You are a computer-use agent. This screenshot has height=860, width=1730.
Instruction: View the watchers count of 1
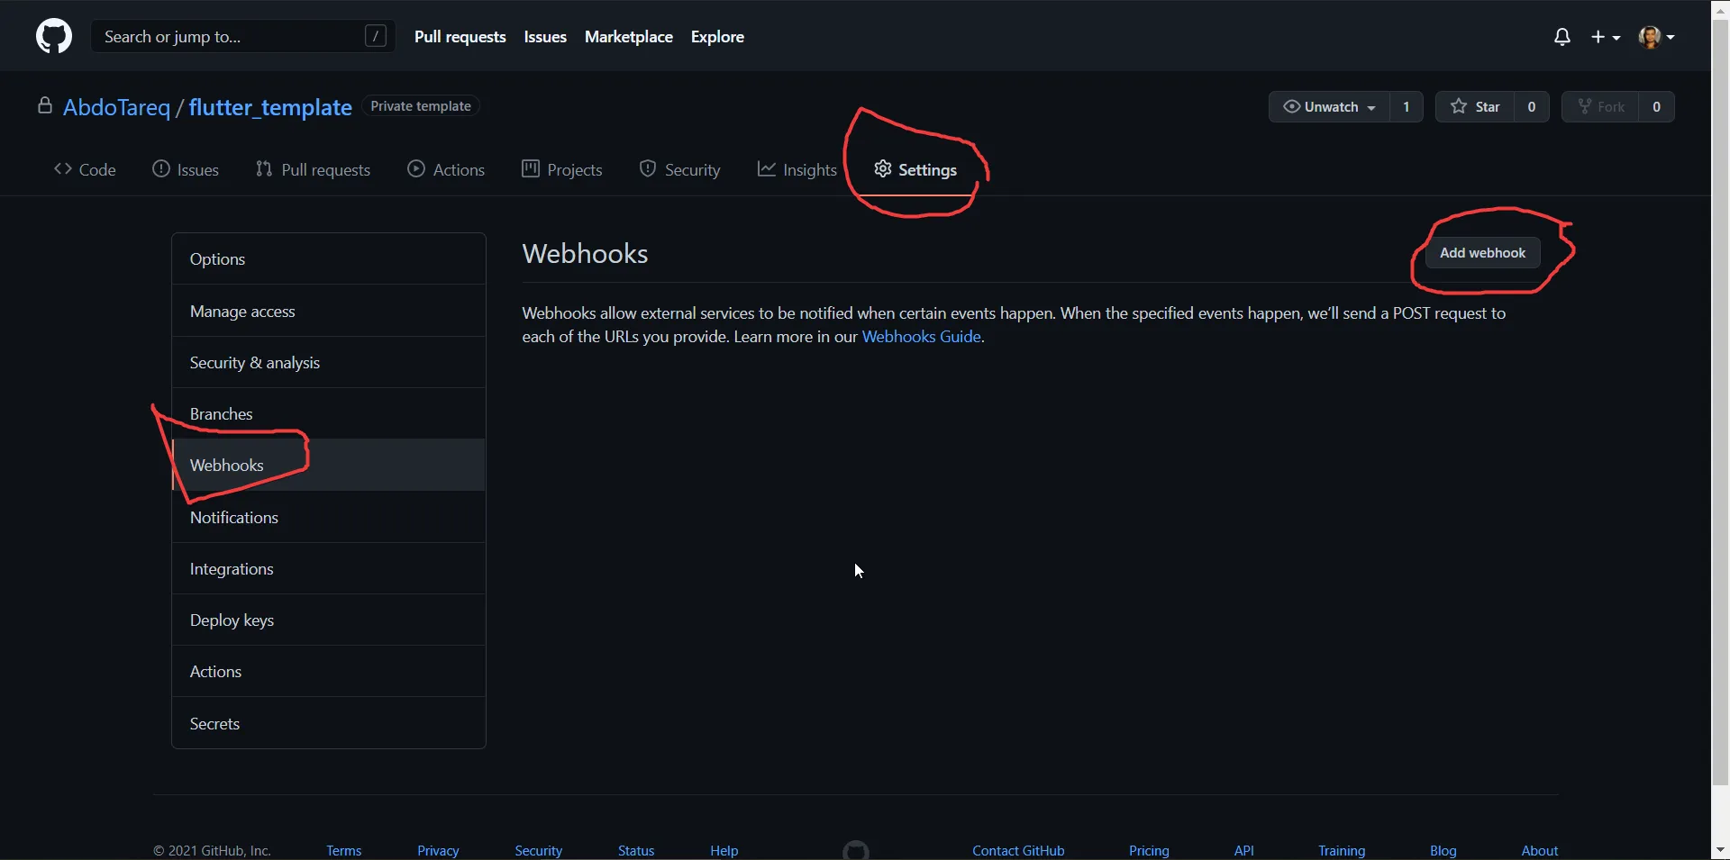1406,106
